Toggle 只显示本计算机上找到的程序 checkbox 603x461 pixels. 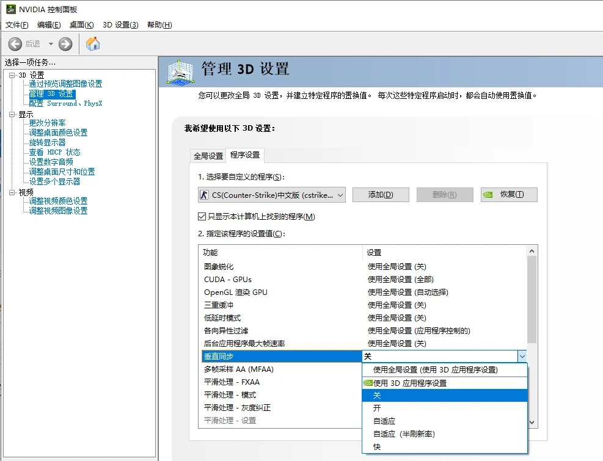tap(202, 217)
